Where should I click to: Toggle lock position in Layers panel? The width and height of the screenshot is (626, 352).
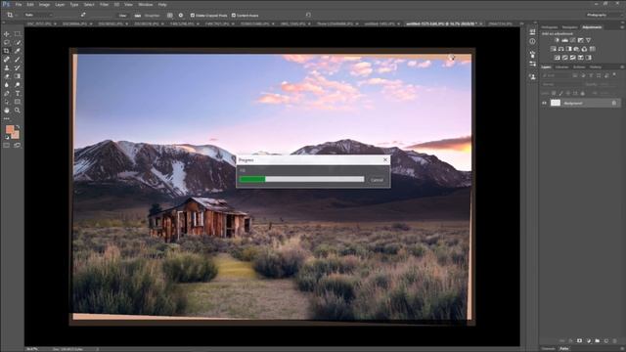pos(568,93)
